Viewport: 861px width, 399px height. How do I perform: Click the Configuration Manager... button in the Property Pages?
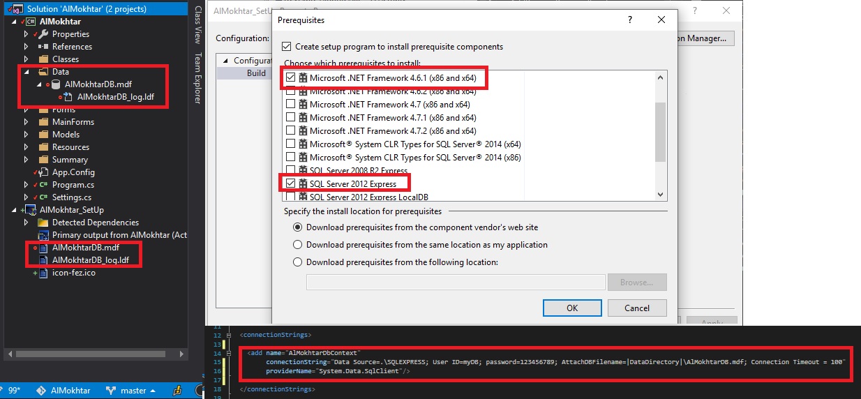coord(705,38)
